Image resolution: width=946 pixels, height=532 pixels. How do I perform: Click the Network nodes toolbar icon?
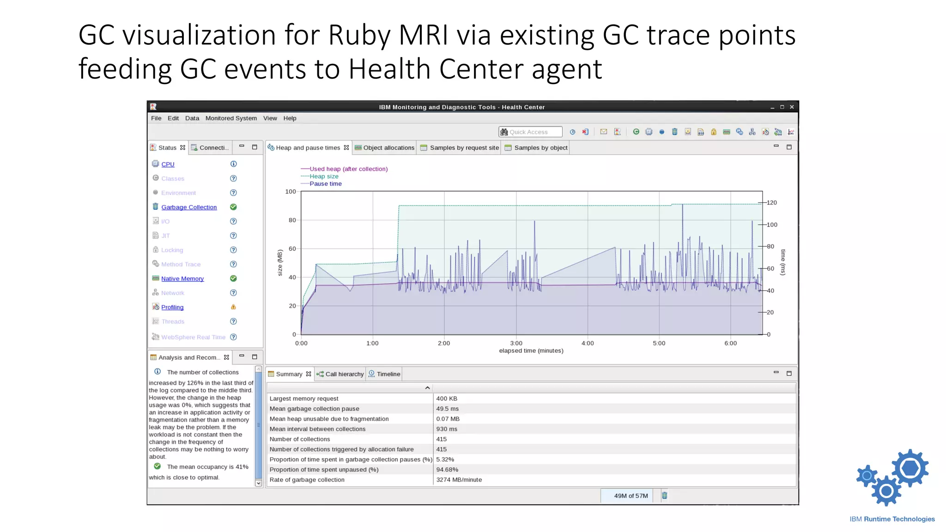coord(752,132)
